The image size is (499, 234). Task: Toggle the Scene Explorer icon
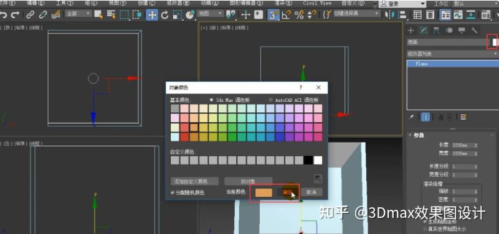417,14
